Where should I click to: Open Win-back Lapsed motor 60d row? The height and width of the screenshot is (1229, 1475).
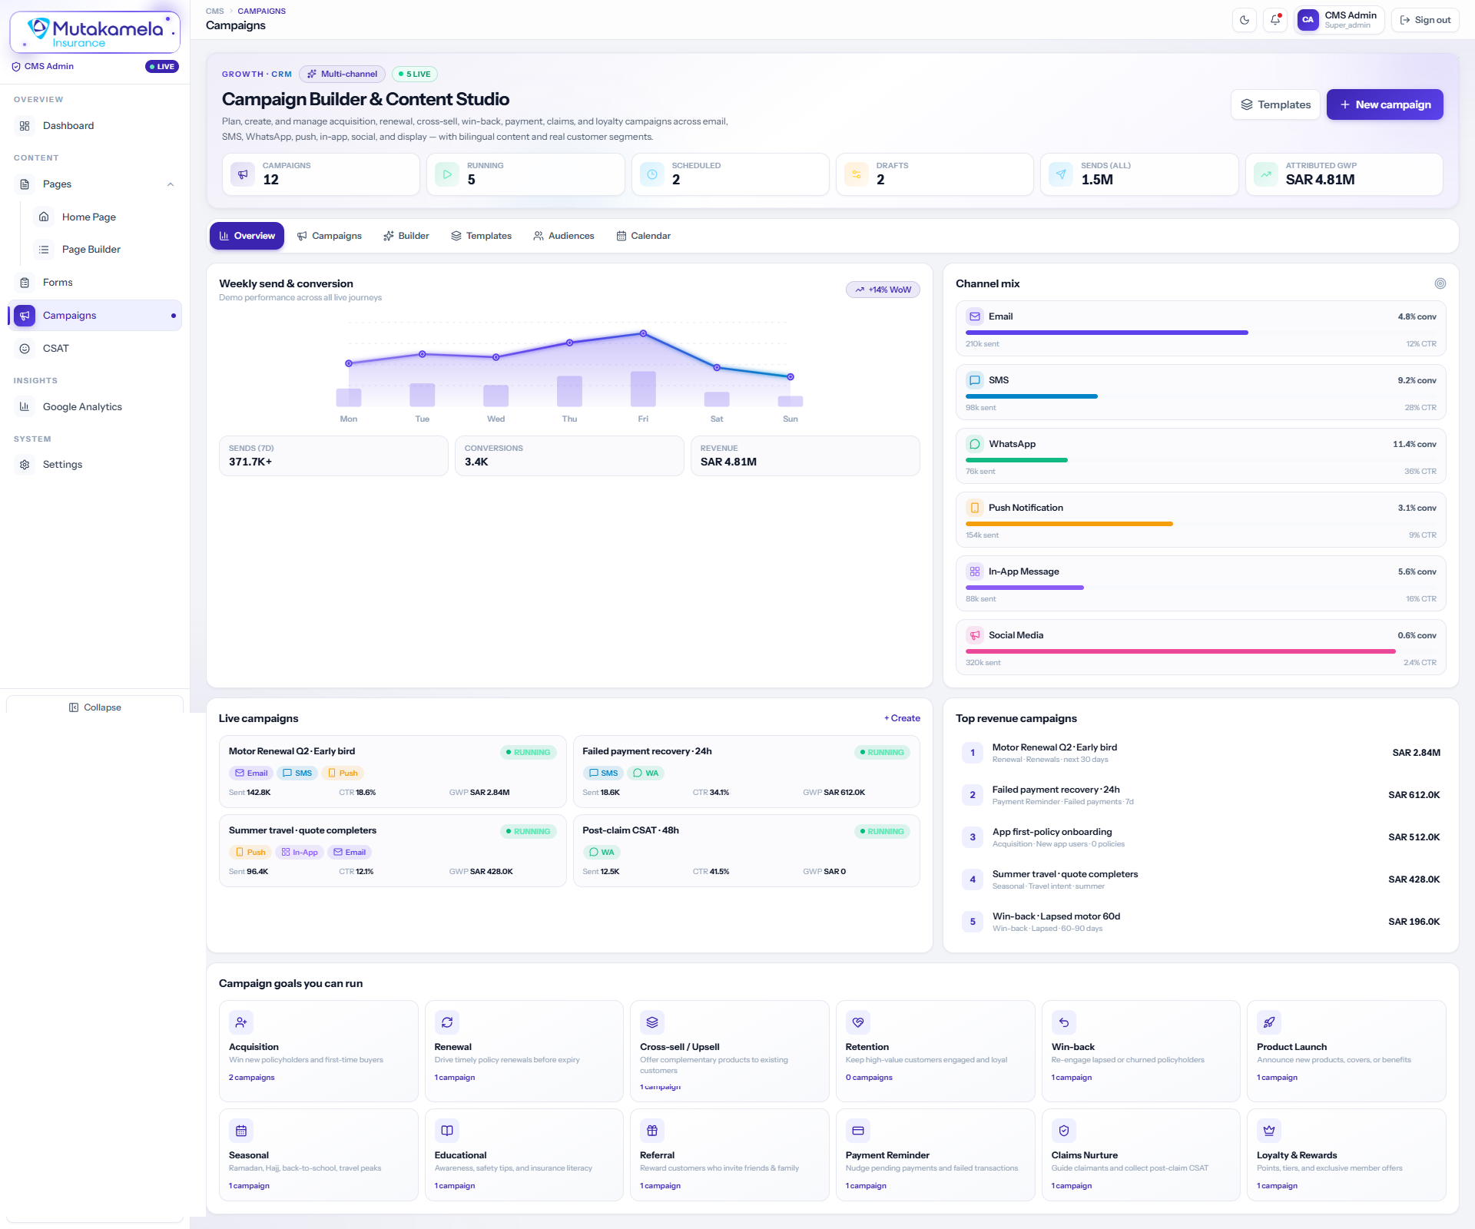pos(1201,922)
